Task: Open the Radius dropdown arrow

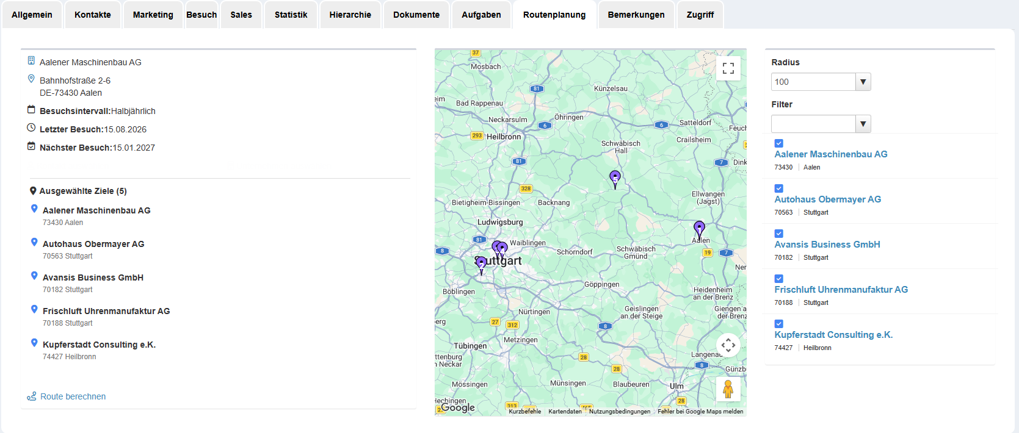Action: 863,82
